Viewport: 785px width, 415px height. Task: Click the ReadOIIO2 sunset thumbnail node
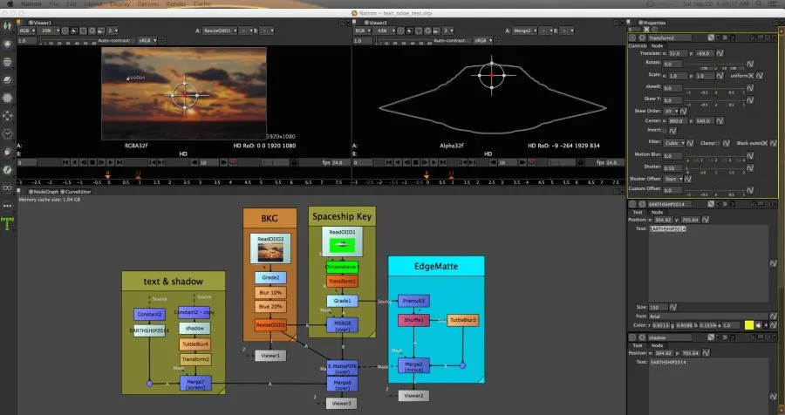click(270, 248)
